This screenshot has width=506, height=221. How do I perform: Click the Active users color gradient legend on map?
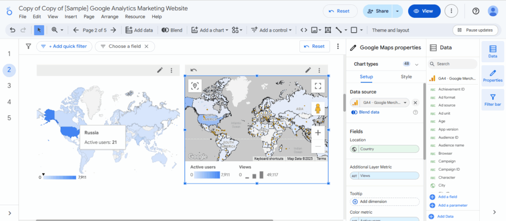click(207, 175)
